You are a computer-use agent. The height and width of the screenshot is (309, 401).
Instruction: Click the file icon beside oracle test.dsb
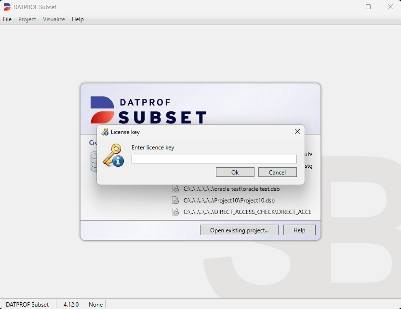point(175,188)
